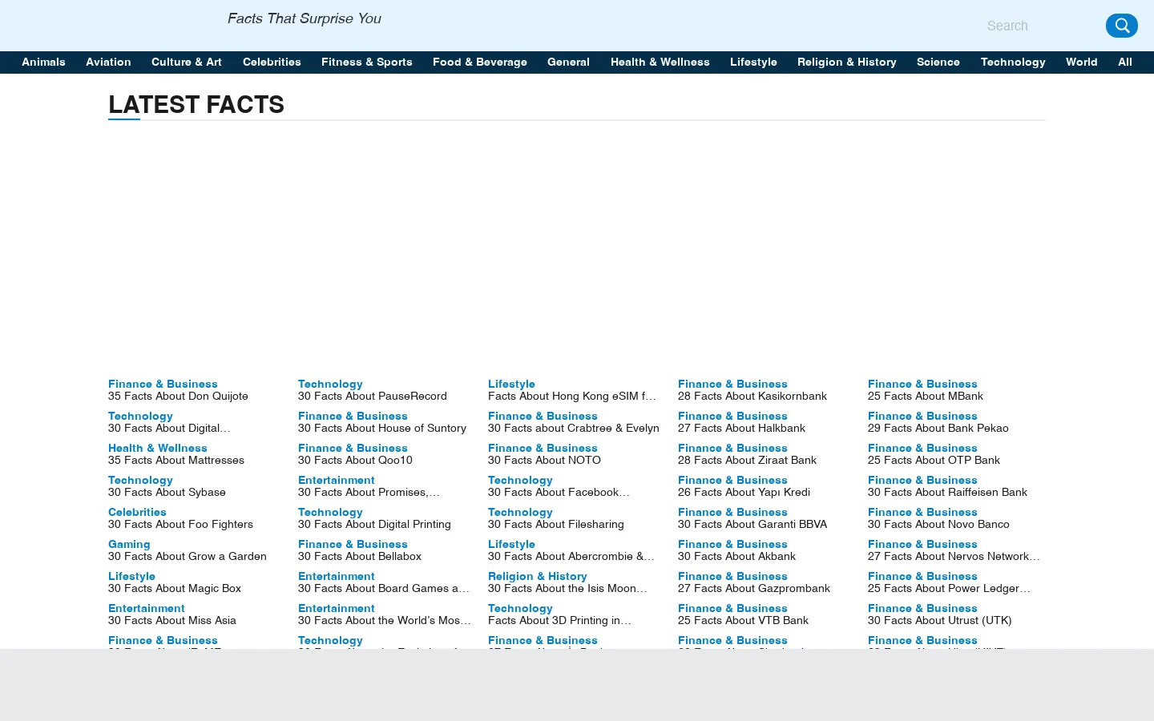Click the Gaming category label

click(129, 544)
